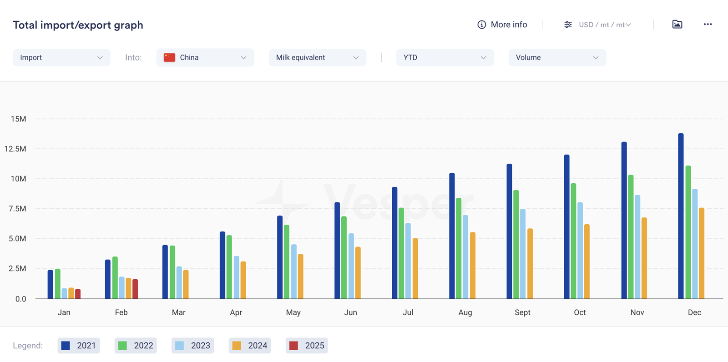This screenshot has width=728, height=362.
Task: Toggle the 2021 series in legend
Action: tap(79, 346)
